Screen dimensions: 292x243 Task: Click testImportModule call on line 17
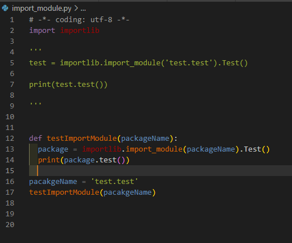point(64,192)
